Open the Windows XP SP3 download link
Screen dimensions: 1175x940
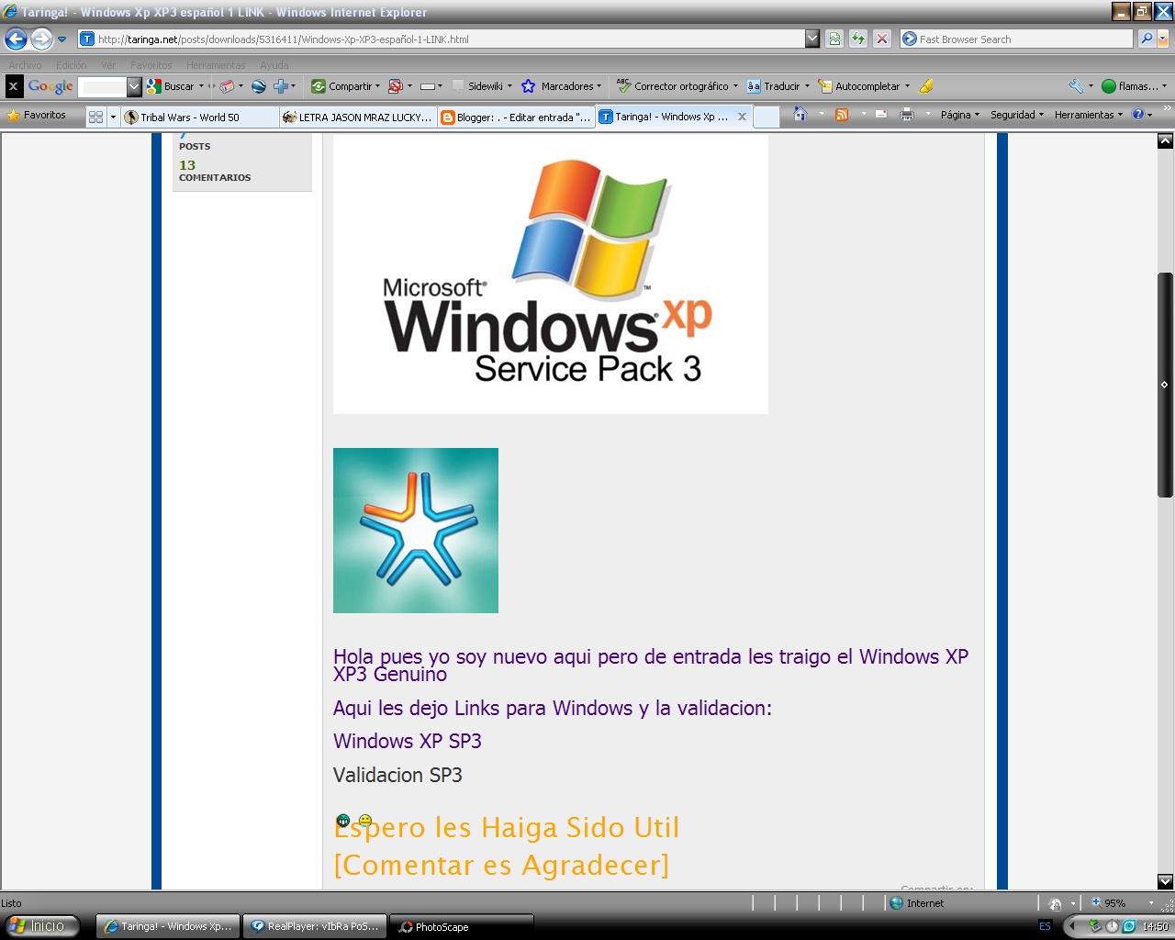point(407,741)
